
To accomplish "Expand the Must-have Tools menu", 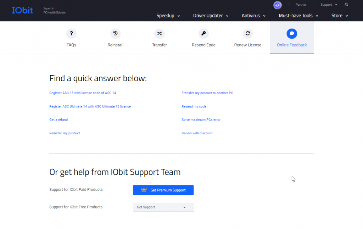I will pos(298,16).
